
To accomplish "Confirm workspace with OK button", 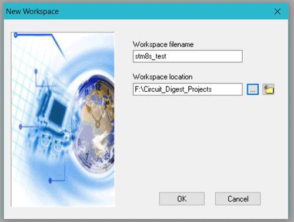I will pos(182,199).
